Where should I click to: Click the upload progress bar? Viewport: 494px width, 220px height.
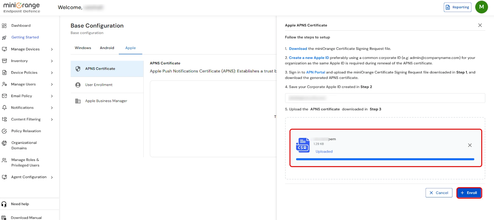[385, 159]
